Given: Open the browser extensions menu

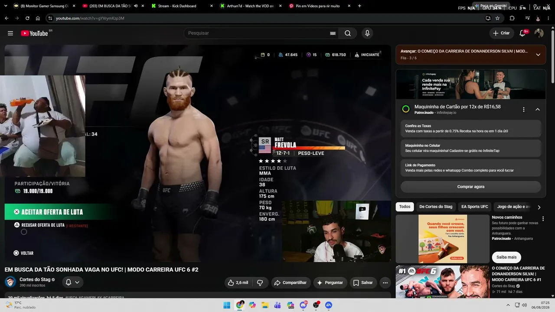Looking at the screenshot, I should pos(512,18).
